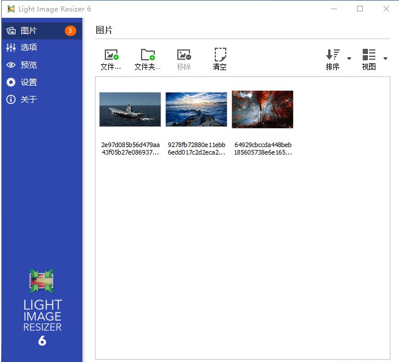Viewport: 399px width, 362px height.
Task: Click the sliders icon beside 选项
Action: coord(11,48)
